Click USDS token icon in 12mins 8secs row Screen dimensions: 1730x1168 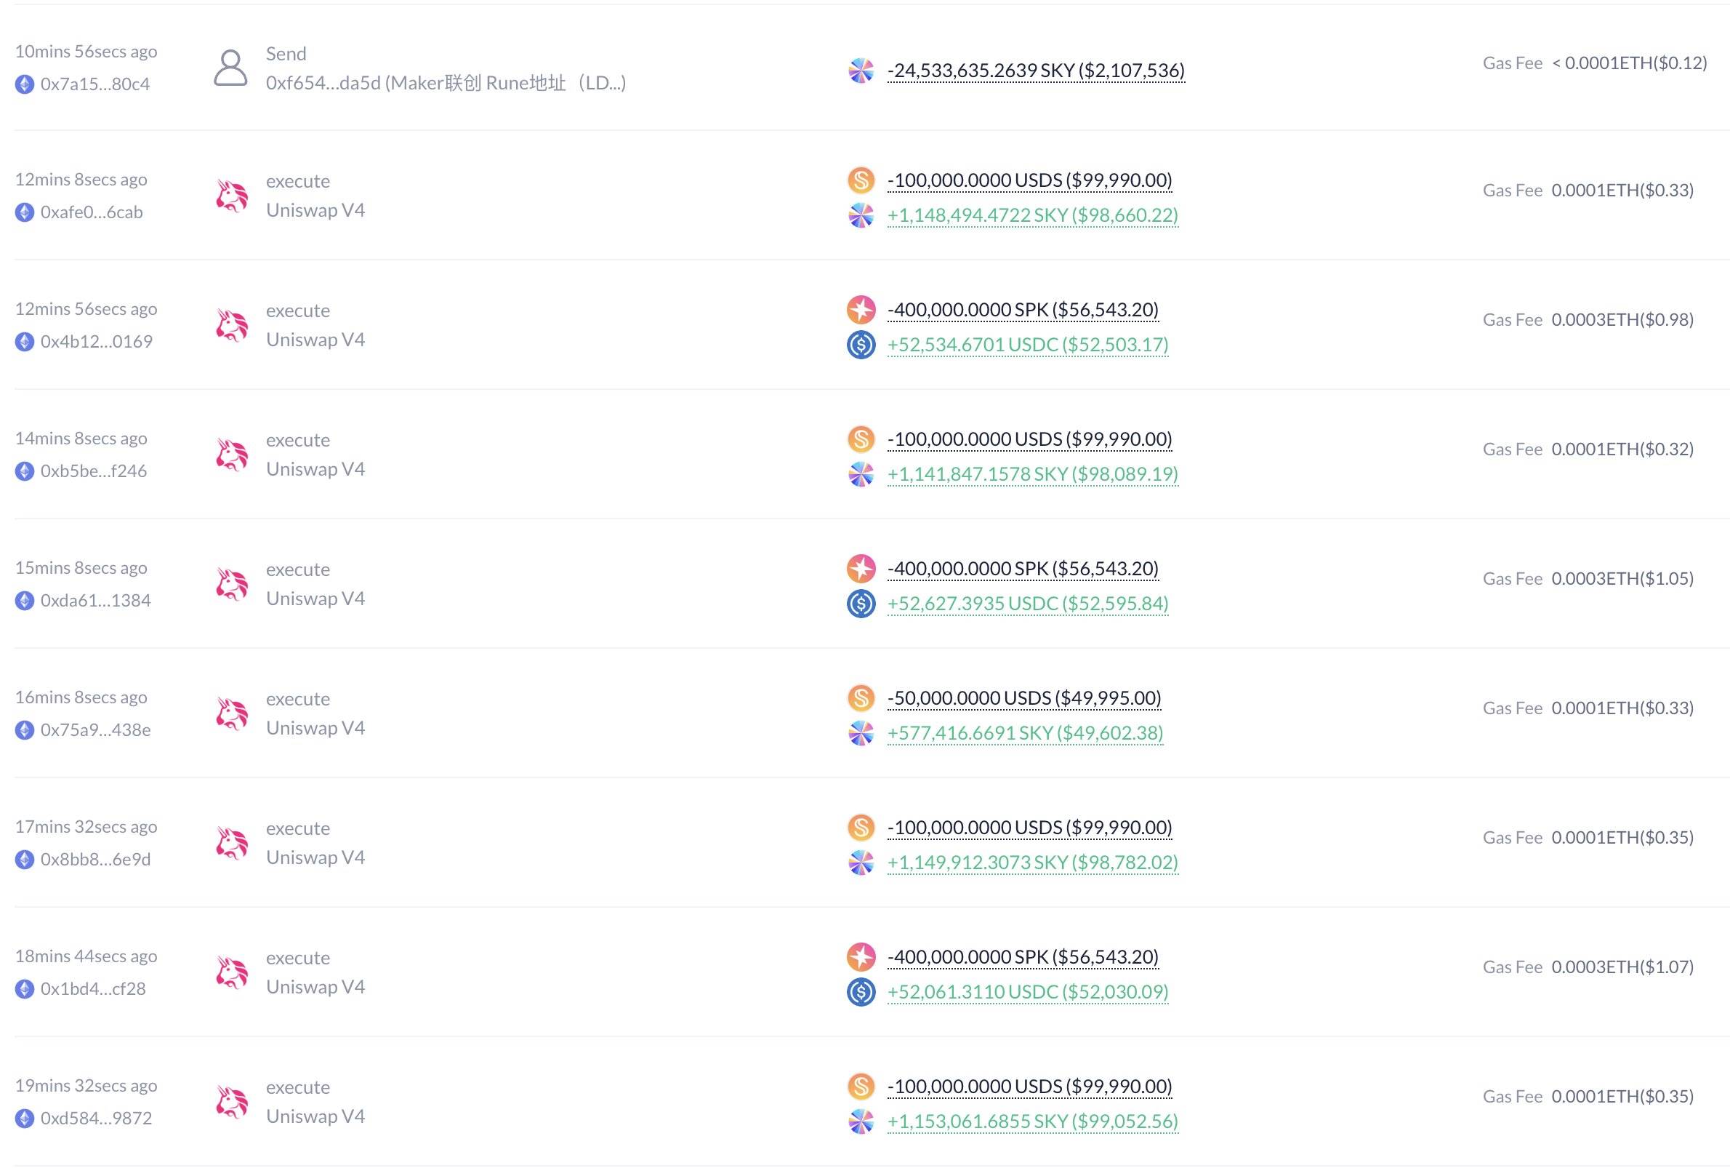pyautogui.click(x=861, y=180)
